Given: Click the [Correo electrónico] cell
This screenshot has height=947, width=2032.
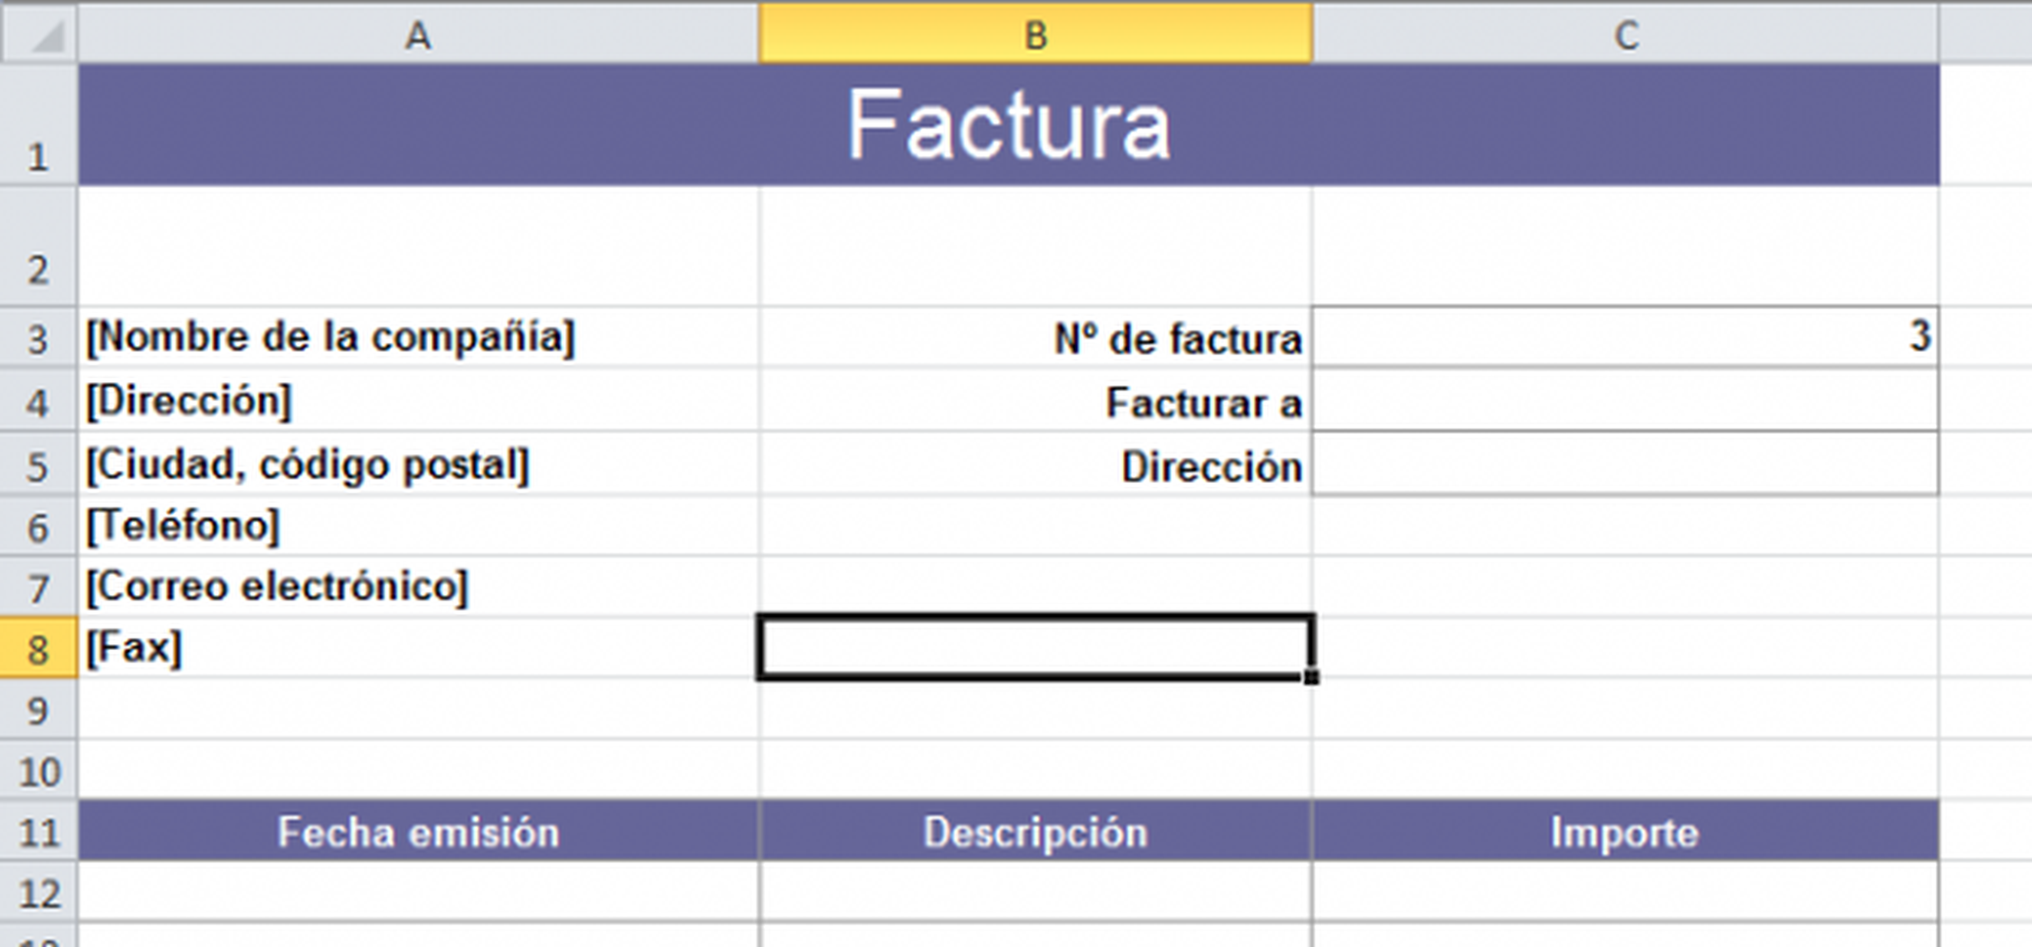Looking at the screenshot, I should [418, 587].
